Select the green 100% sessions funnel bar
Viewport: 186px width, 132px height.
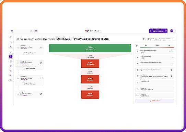90,48
